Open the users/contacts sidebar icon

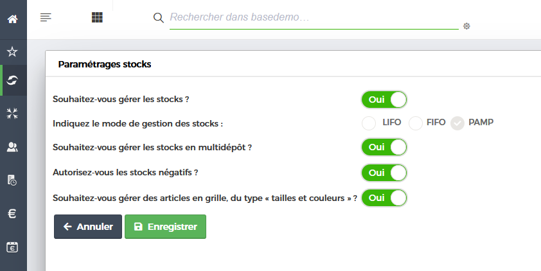coord(12,147)
